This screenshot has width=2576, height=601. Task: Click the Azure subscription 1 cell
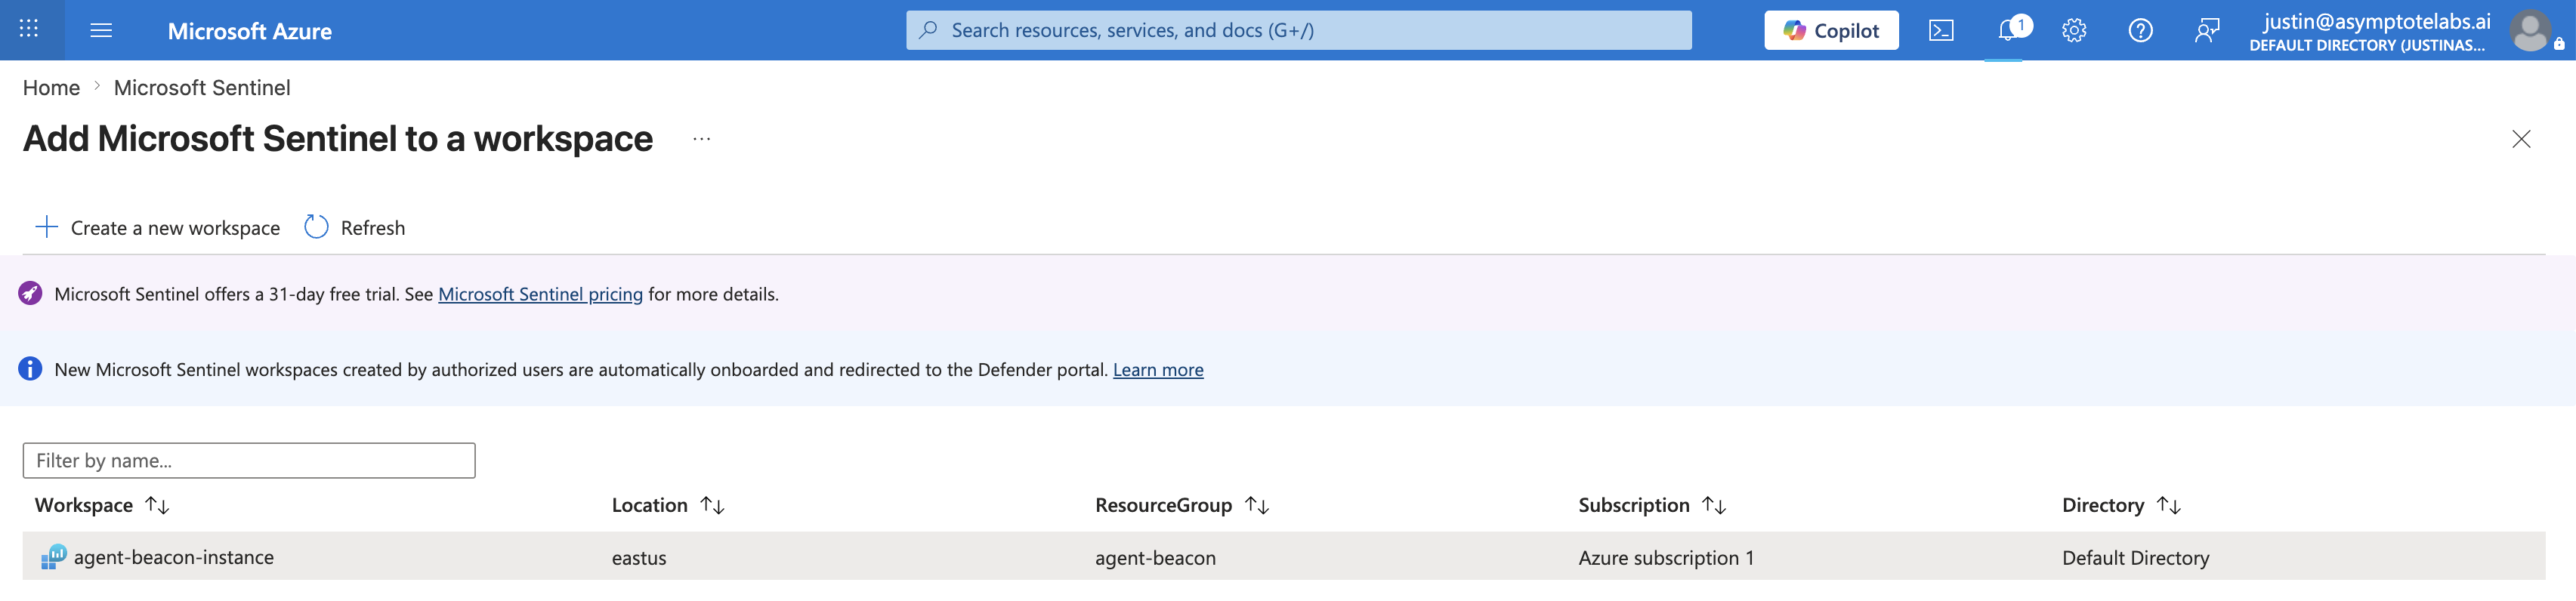(x=1666, y=558)
